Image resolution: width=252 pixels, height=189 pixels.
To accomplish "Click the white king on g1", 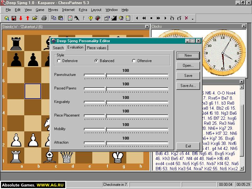I will 118,157.
